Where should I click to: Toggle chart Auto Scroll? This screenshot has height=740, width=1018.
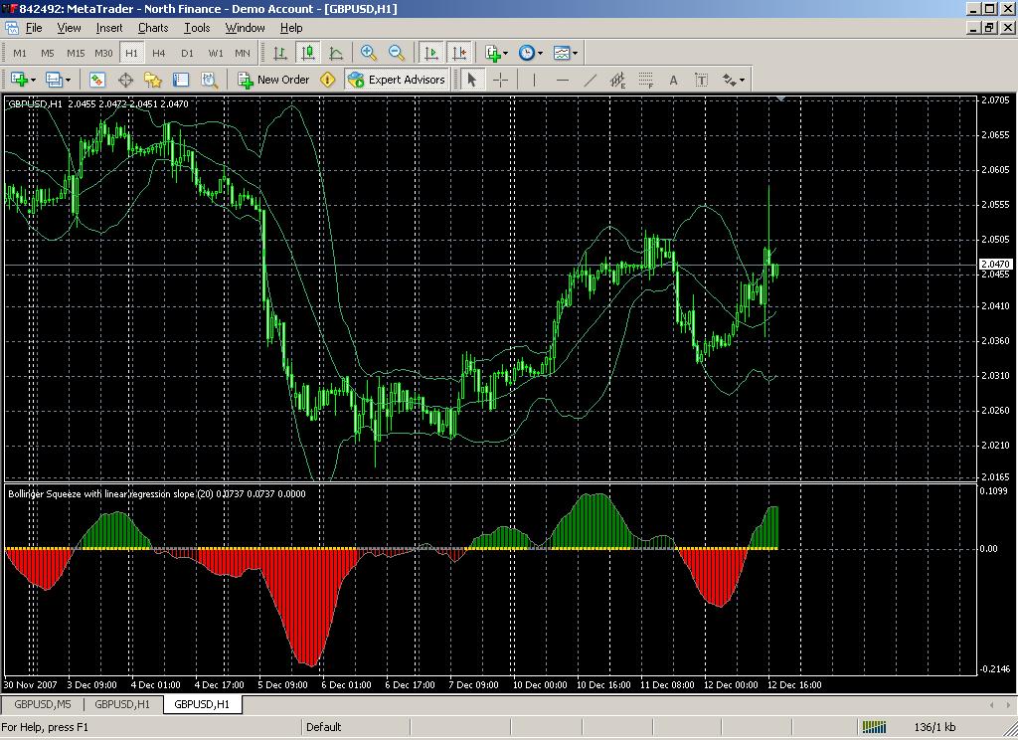pyautogui.click(x=430, y=54)
